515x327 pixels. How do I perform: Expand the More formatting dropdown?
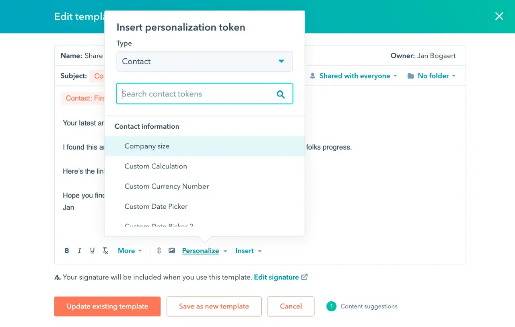click(x=130, y=251)
